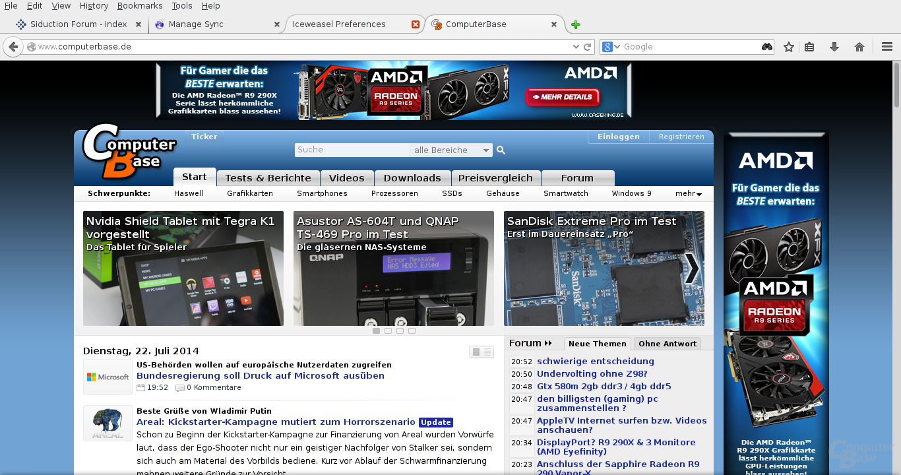Open the Nvidia Shield Tablet teaser image
The width and height of the screenshot is (901, 475).
[x=183, y=269]
